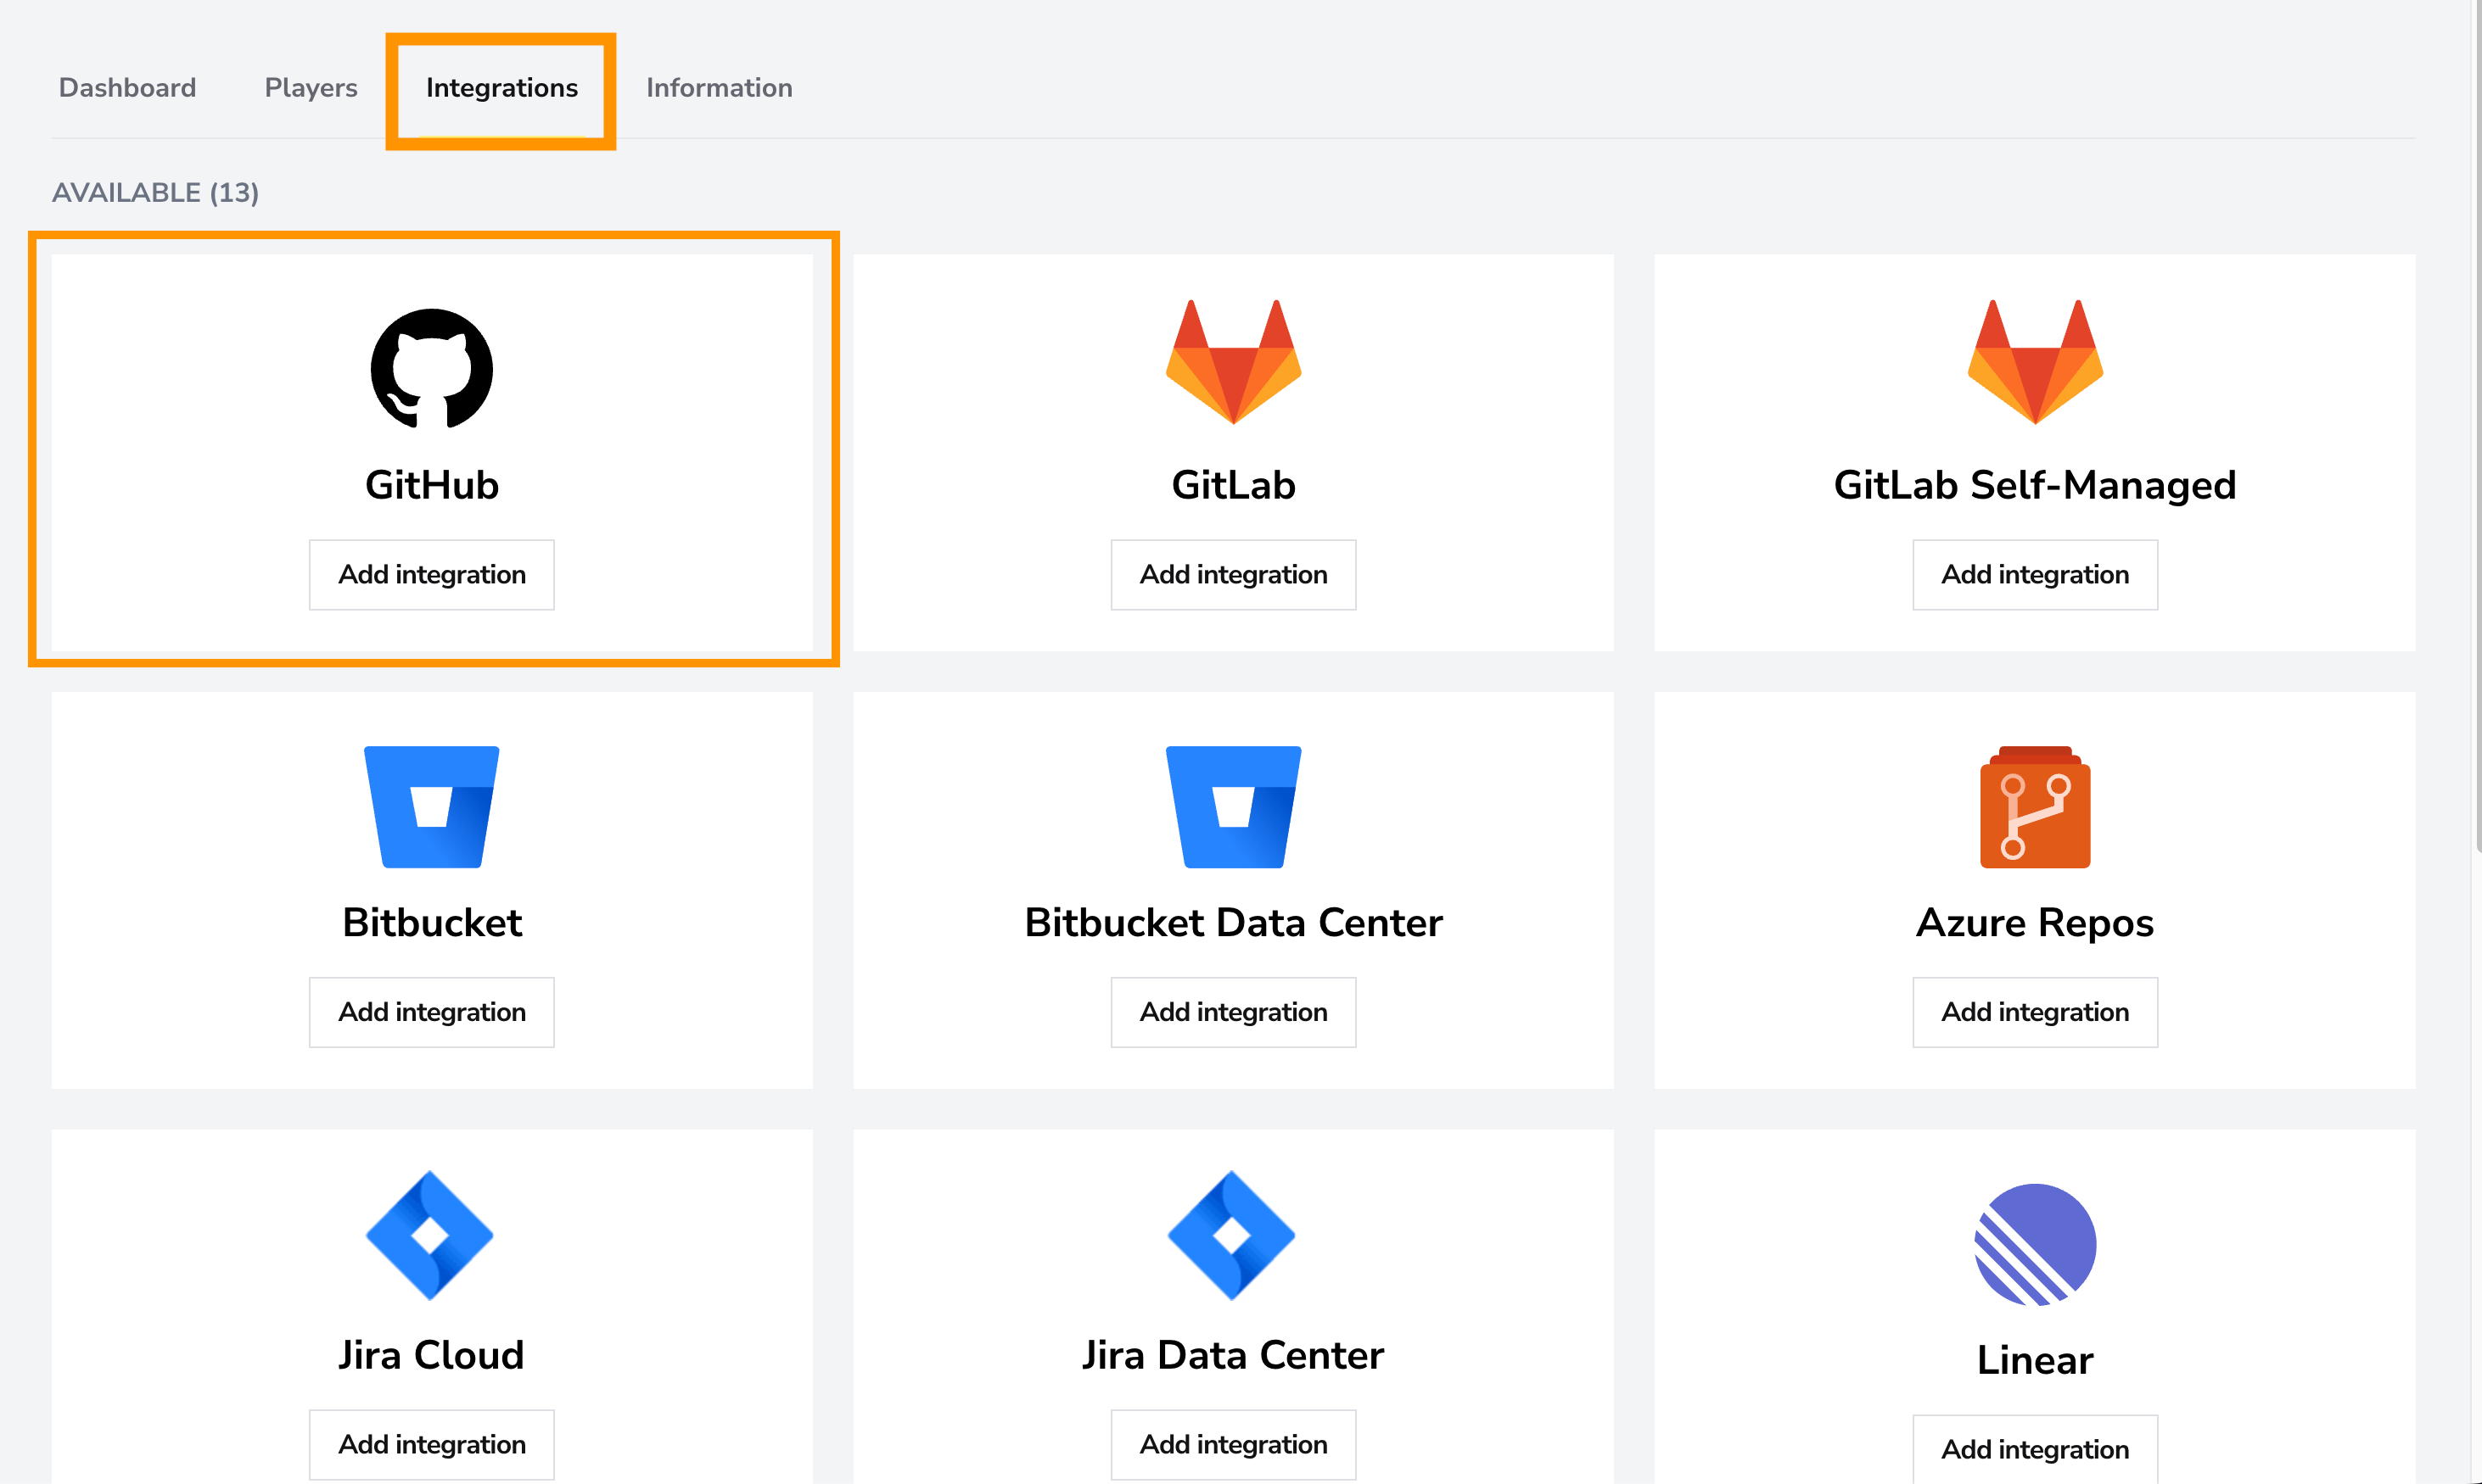
Task: Add integration for Bitbucket
Action: [432, 1012]
